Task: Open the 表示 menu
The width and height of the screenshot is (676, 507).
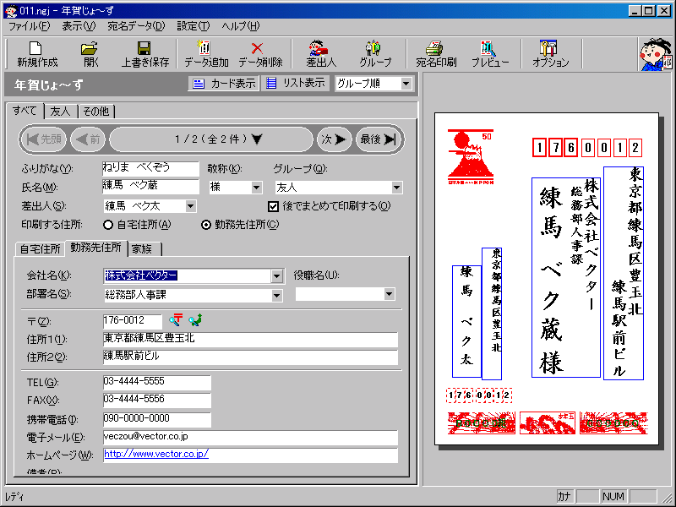Action: tap(79, 26)
